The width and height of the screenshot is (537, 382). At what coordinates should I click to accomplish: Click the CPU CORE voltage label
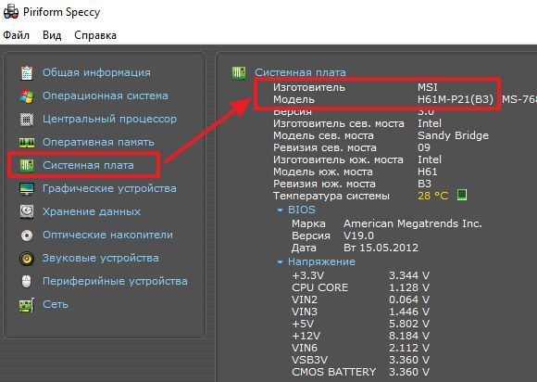[x=319, y=287]
